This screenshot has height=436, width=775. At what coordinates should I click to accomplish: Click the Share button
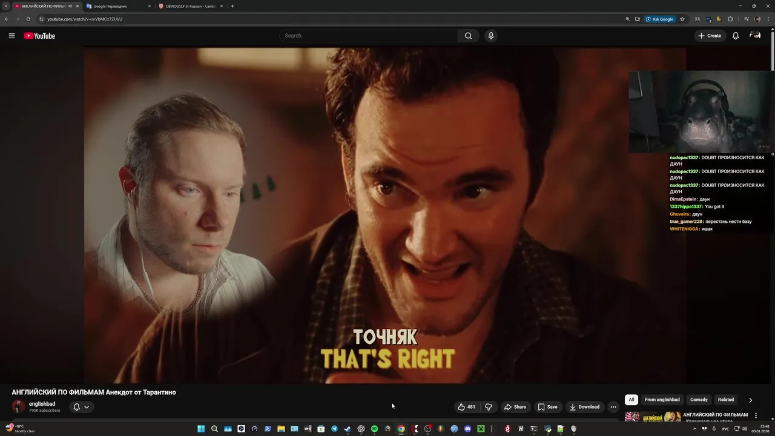coord(515,407)
